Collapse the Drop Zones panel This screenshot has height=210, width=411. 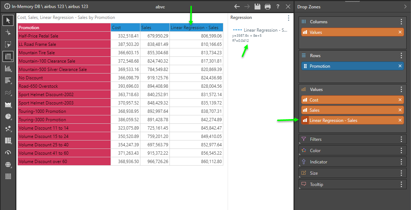(x=406, y=7)
